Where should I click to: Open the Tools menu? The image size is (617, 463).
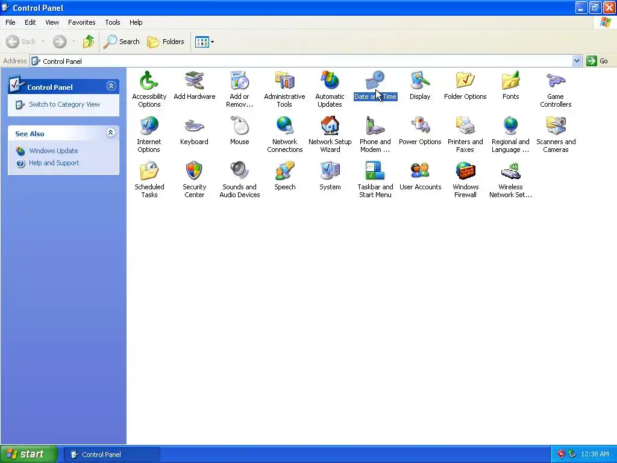(113, 22)
